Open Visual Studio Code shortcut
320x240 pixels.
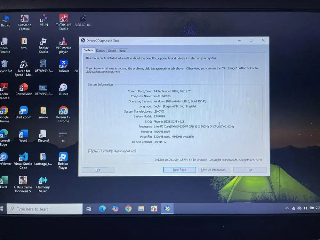point(23,161)
